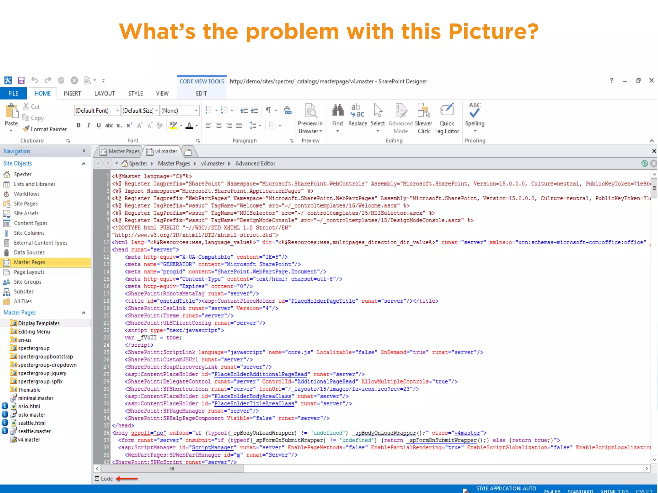Open Page Layouts in navigation
The height and width of the screenshot is (493, 658).
click(x=29, y=272)
